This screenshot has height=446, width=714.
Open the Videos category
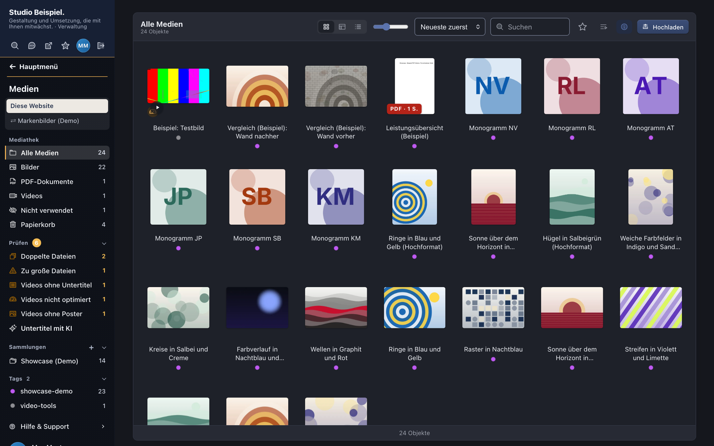(x=57, y=196)
